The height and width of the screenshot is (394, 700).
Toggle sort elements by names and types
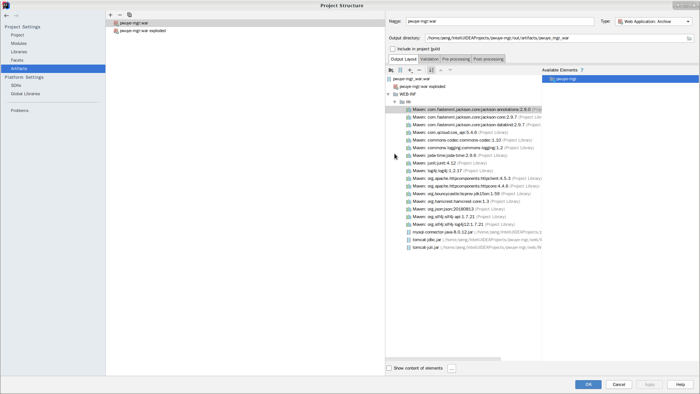431,70
